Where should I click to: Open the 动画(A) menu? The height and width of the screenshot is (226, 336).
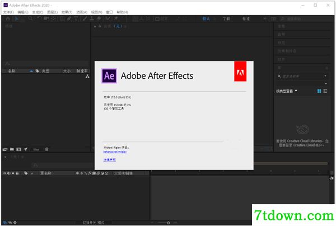tap(82, 12)
